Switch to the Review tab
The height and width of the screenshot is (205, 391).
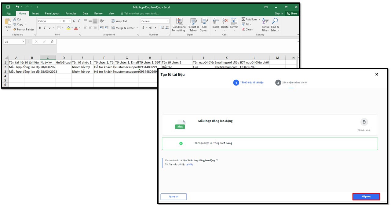(x=98, y=13)
